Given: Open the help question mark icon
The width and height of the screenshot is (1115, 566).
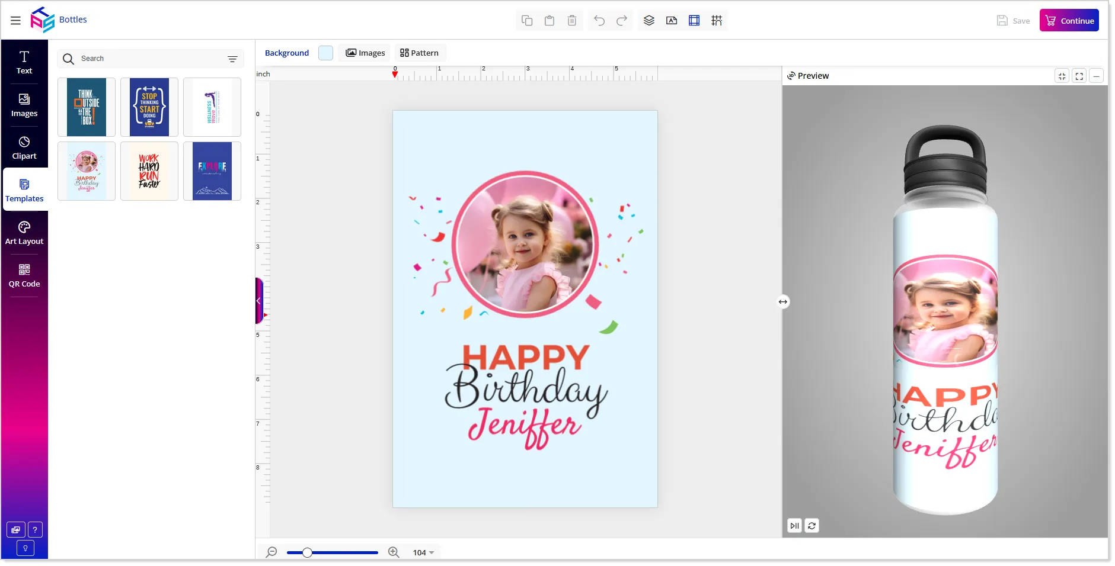Looking at the screenshot, I should (x=35, y=530).
